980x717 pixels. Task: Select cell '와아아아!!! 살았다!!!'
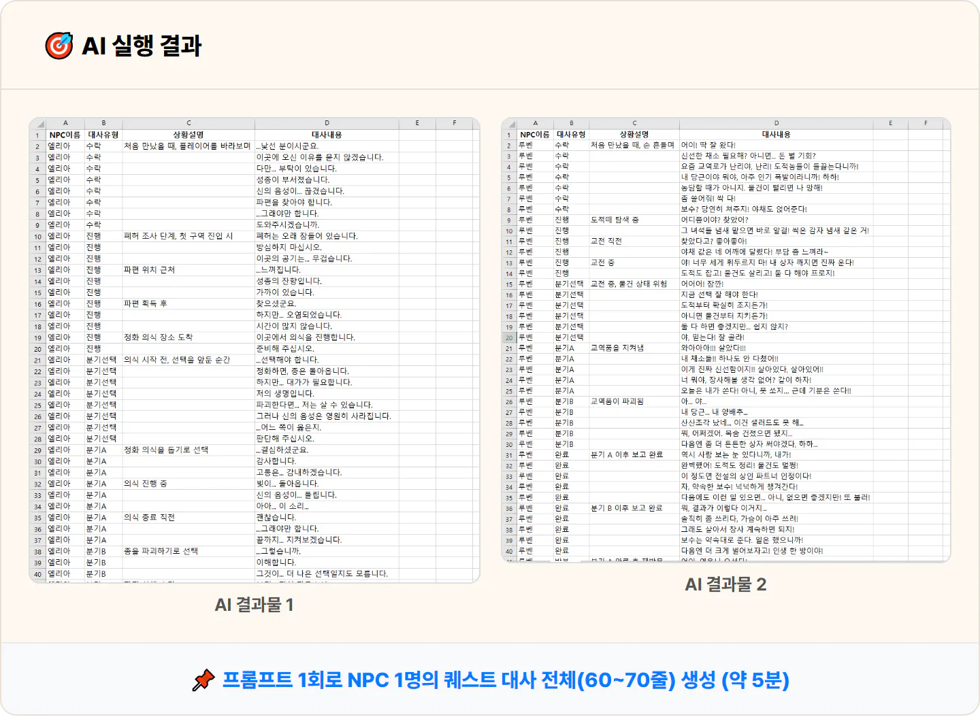coord(777,348)
